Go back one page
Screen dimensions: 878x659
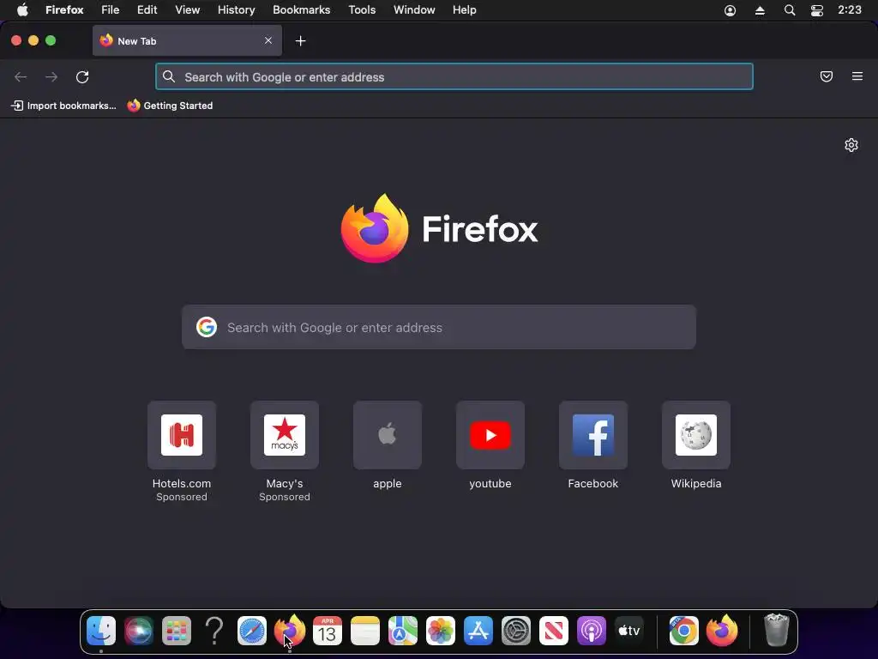point(21,76)
